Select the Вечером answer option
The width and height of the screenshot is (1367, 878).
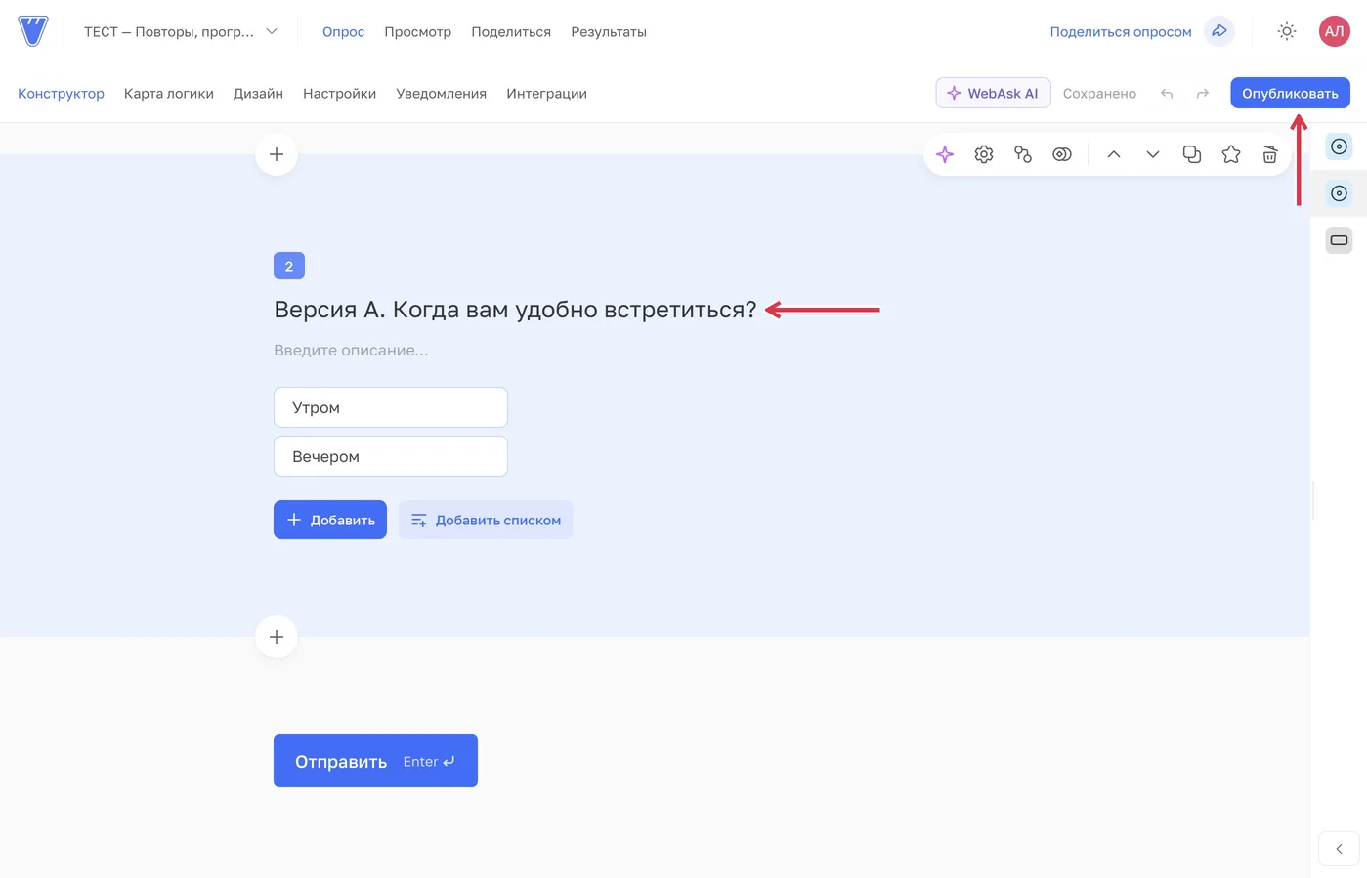391,456
